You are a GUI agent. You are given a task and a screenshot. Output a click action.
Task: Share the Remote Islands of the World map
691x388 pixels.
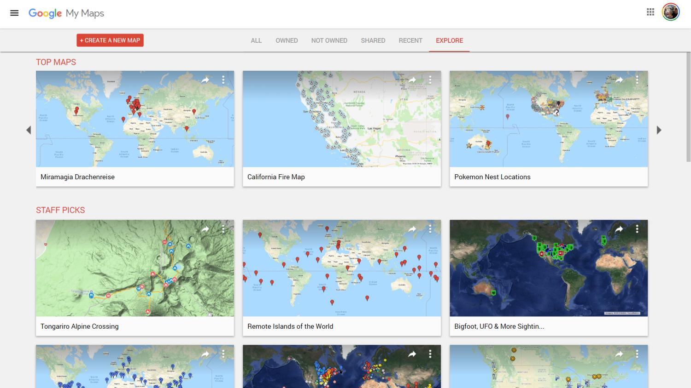(x=412, y=229)
